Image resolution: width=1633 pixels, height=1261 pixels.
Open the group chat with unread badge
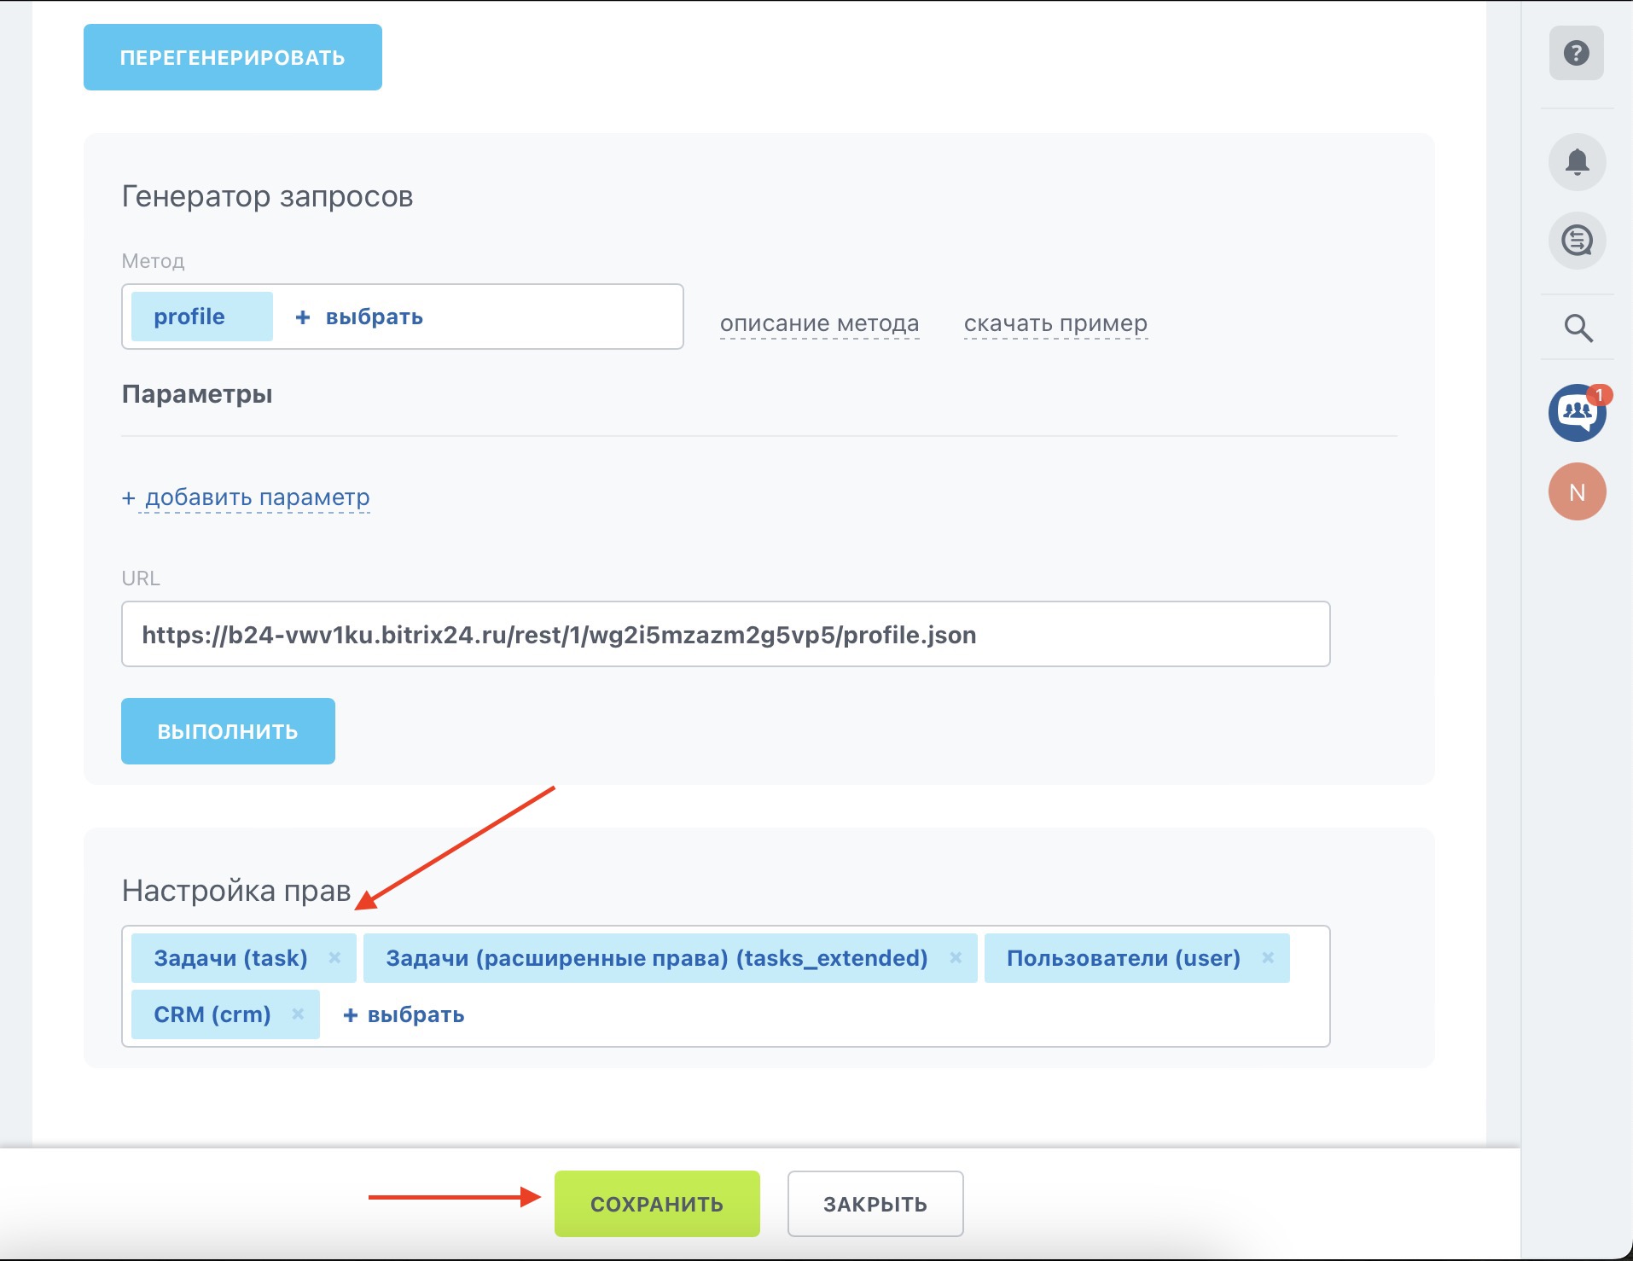coord(1577,413)
